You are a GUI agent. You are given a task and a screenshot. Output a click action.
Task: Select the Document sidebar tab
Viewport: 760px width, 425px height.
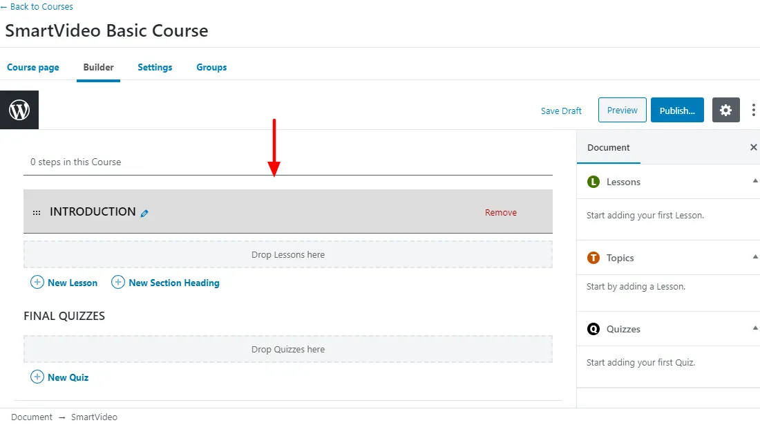click(x=608, y=147)
